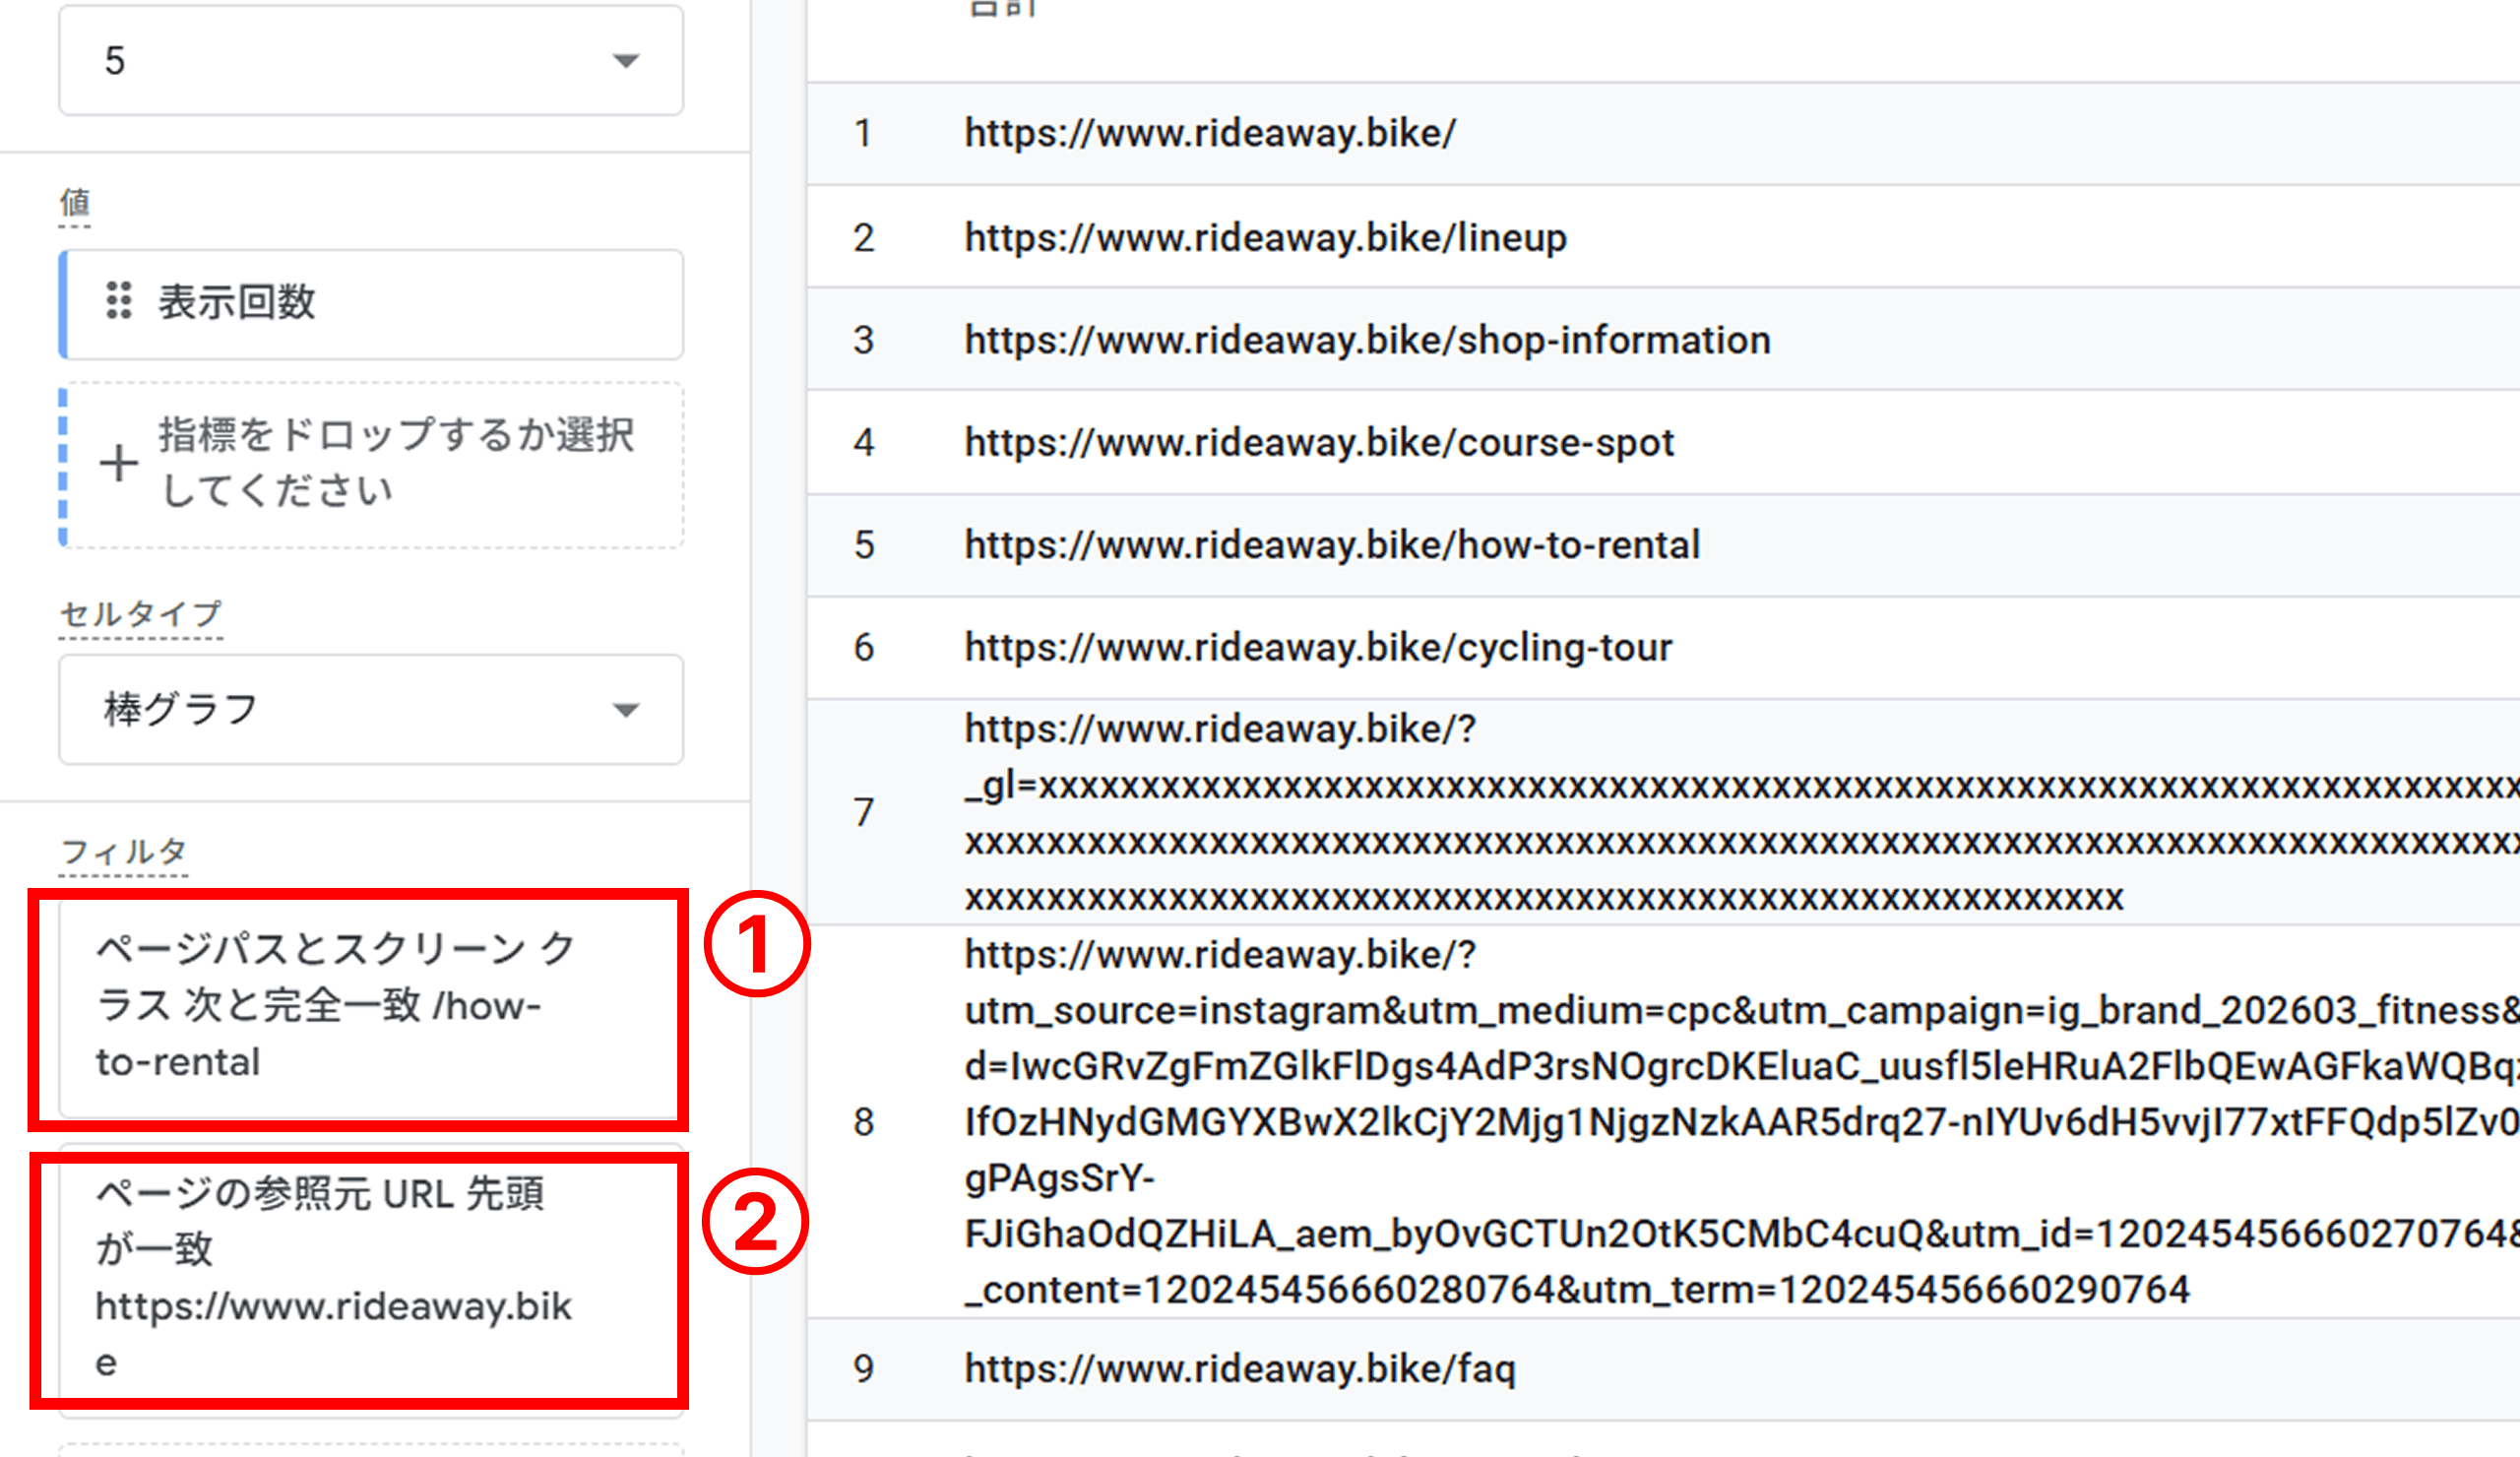Open the ページパスとスクリーン クラス filter

pos(371,1007)
